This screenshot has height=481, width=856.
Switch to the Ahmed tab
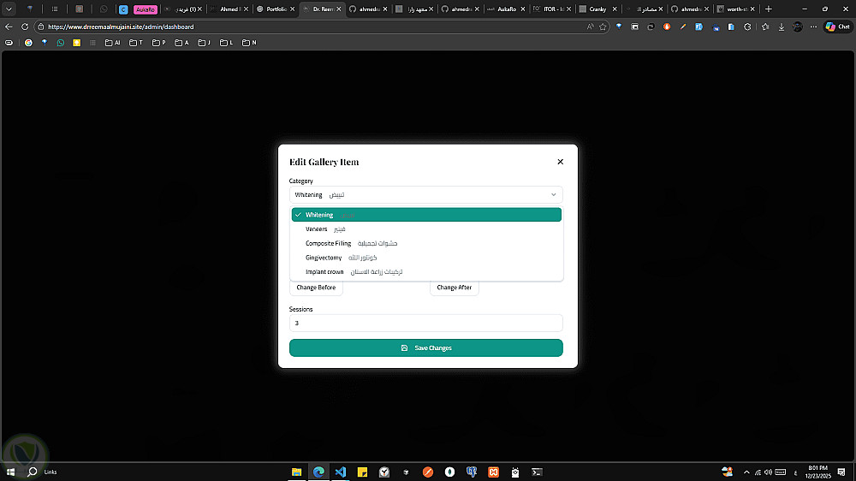coord(229,9)
